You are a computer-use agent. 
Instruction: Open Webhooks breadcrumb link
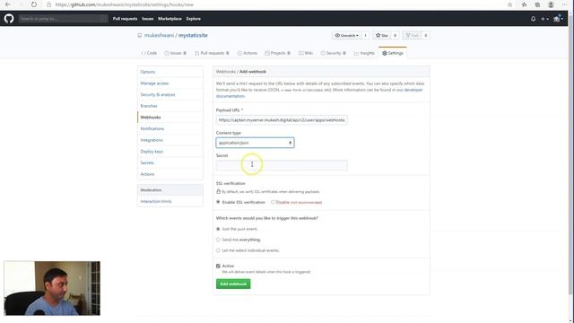(x=225, y=72)
